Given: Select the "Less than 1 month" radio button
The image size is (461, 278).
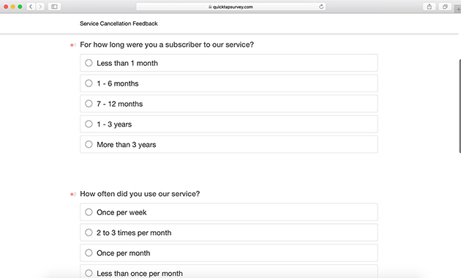Looking at the screenshot, I should point(89,63).
